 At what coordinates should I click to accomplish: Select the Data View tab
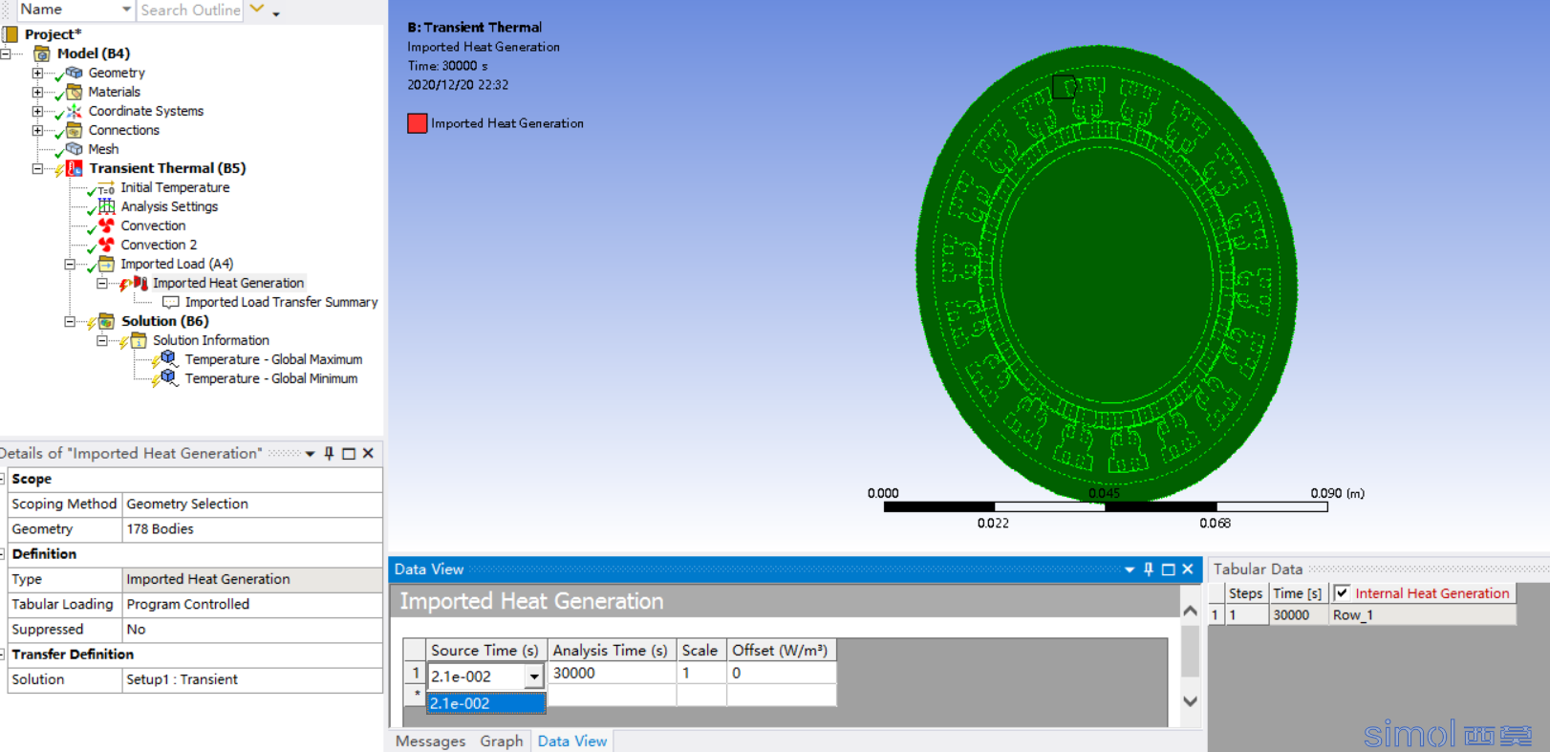pyautogui.click(x=572, y=741)
